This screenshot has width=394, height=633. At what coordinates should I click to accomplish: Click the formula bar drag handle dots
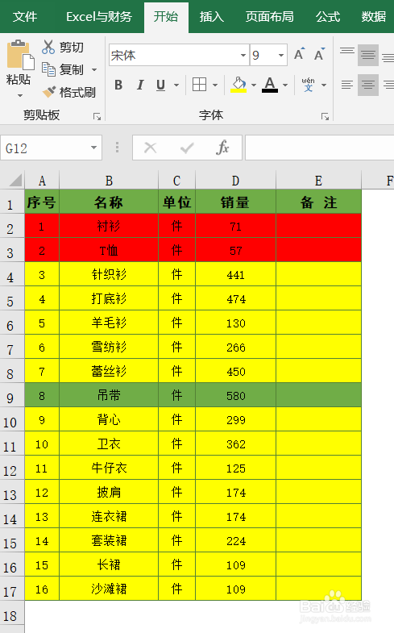coord(118,148)
